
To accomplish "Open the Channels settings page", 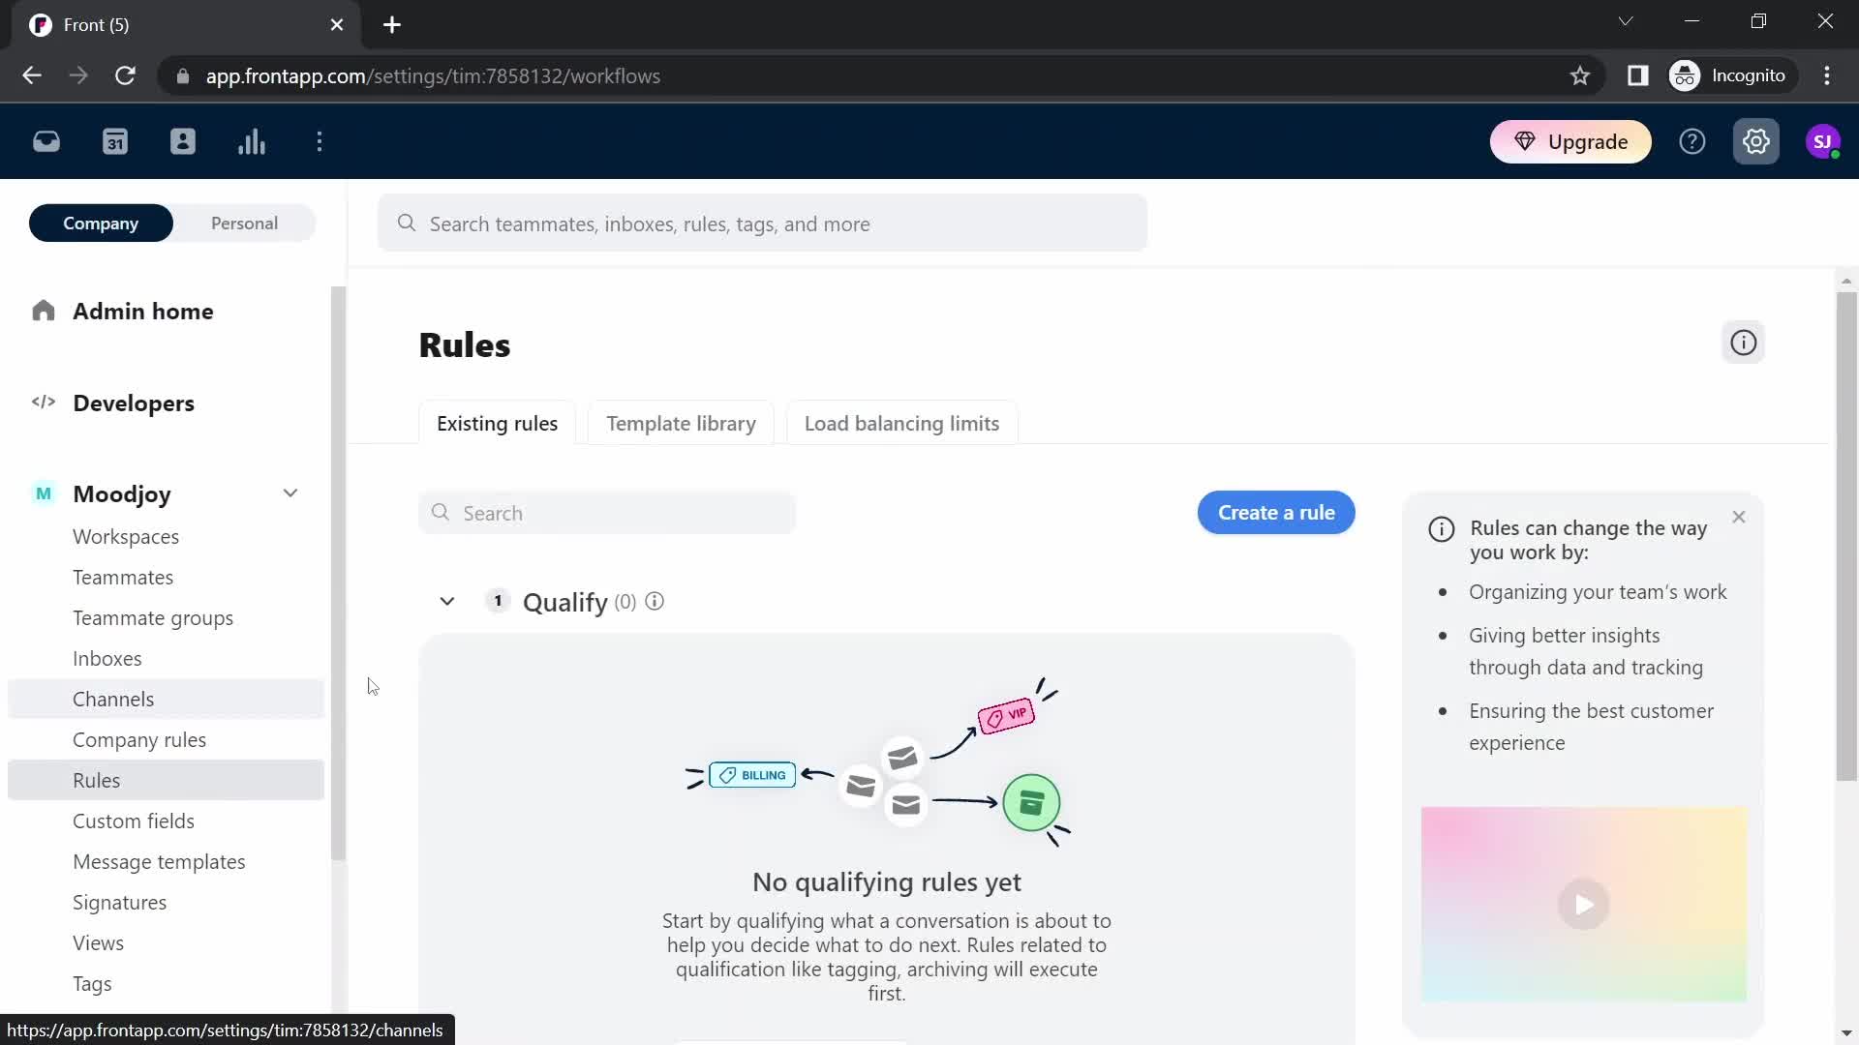I will 112,698.
